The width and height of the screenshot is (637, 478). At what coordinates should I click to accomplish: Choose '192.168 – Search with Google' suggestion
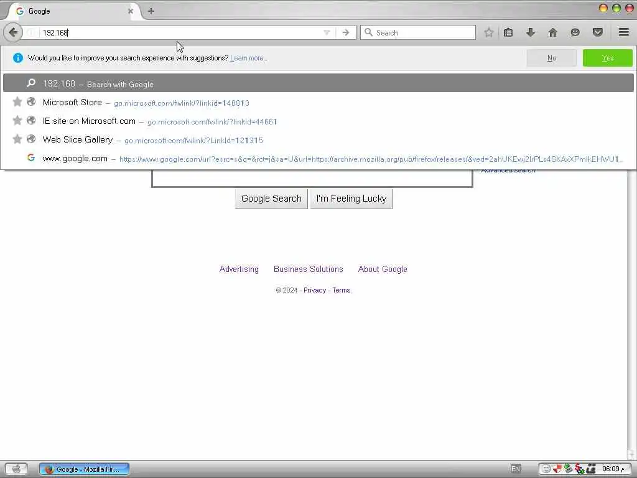click(x=318, y=83)
